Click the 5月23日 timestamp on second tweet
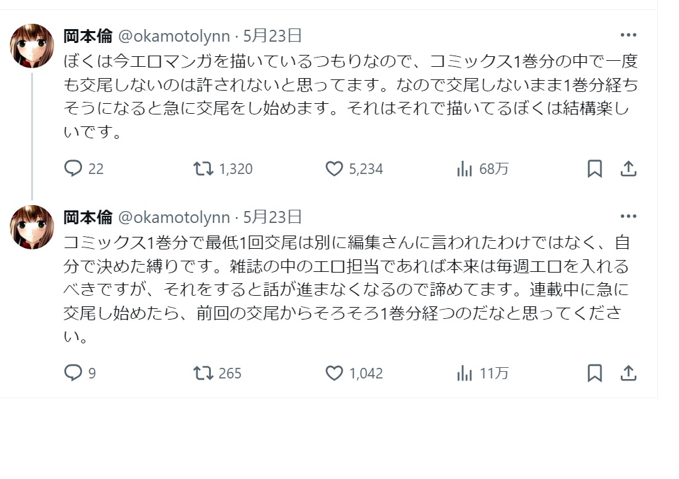The height and width of the screenshot is (479, 679). pyautogui.click(x=272, y=217)
